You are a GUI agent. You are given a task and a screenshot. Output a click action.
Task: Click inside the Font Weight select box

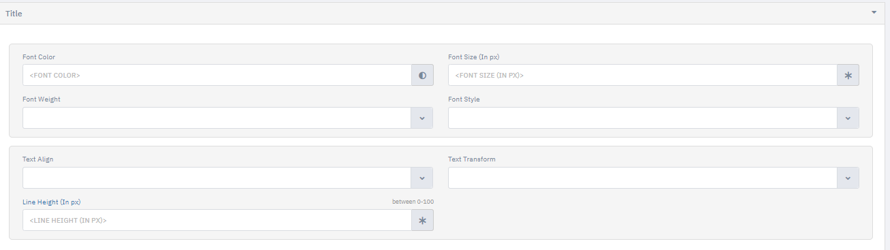pyautogui.click(x=217, y=118)
